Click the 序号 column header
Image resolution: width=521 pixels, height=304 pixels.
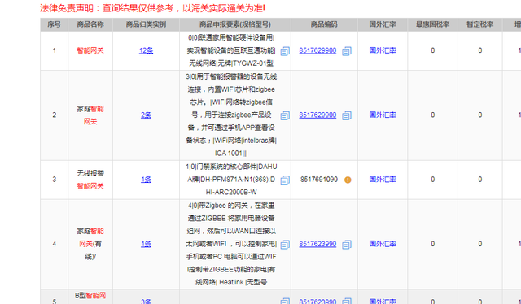coord(55,24)
